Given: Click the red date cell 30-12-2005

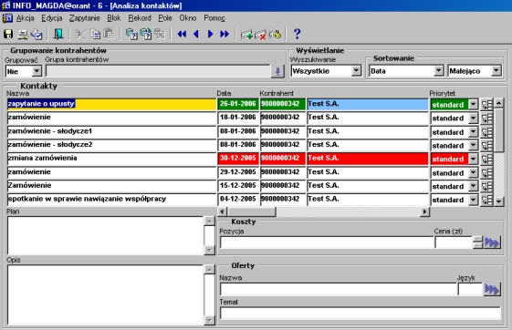Looking at the screenshot, I should coord(238,159).
